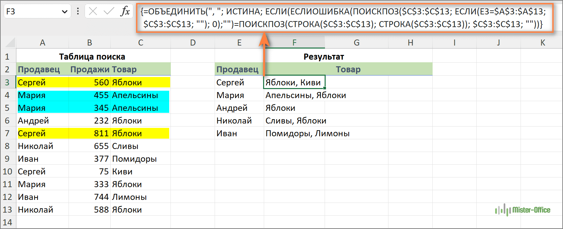The height and width of the screenshot is (229, 563).
Task: Click the Cancel X icon in formula bar
Action: tap(93, 11)
